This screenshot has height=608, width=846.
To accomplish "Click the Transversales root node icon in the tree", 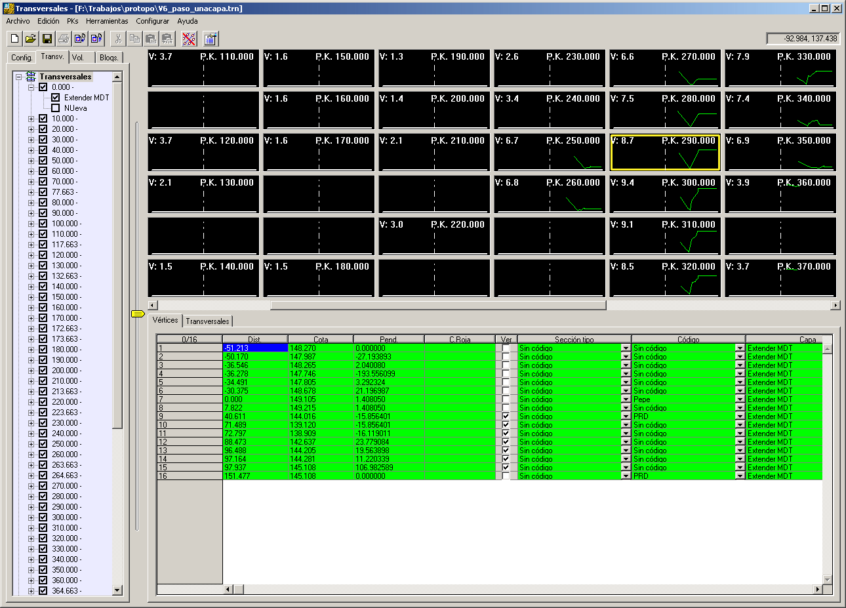I will pyautogui.click(x=31, y=77).
